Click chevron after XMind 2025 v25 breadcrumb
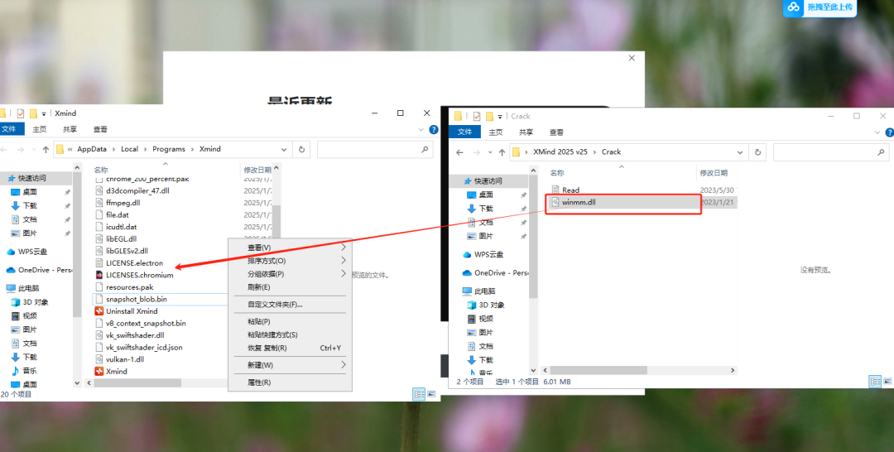 pos(594,152)
